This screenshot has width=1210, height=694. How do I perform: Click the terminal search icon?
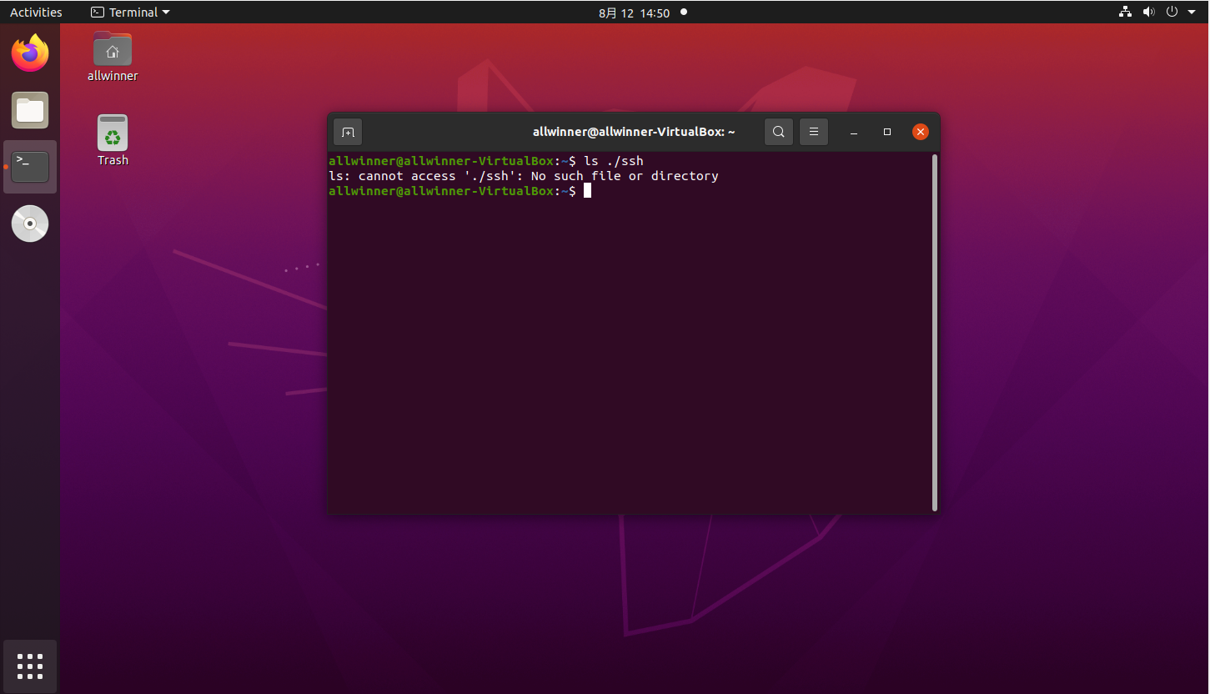click(778, 132)
